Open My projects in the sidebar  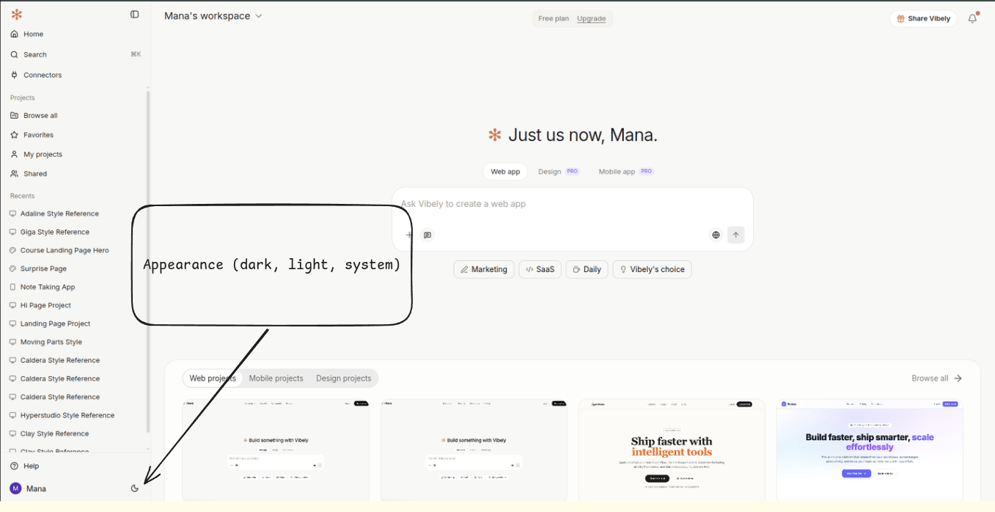click(43, 155)
